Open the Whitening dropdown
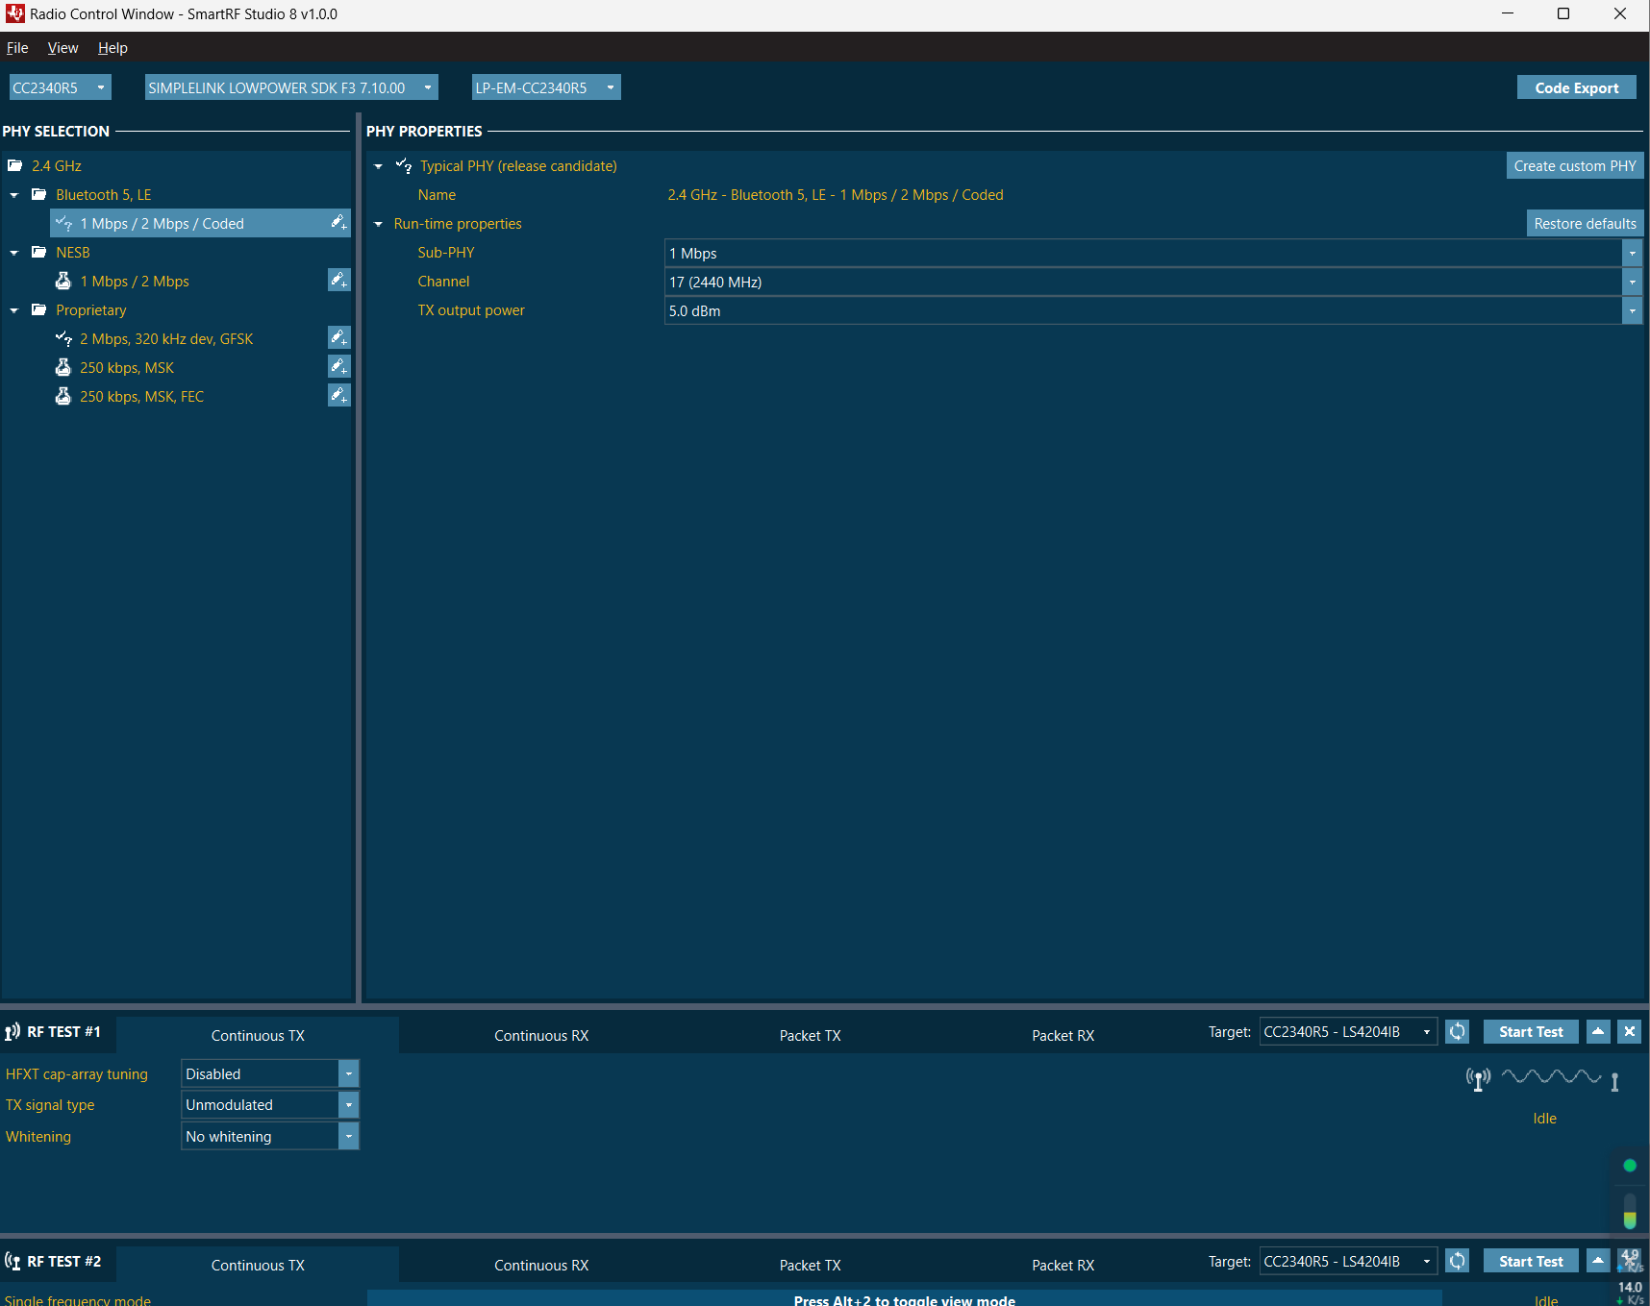 tap(269, 1137)
